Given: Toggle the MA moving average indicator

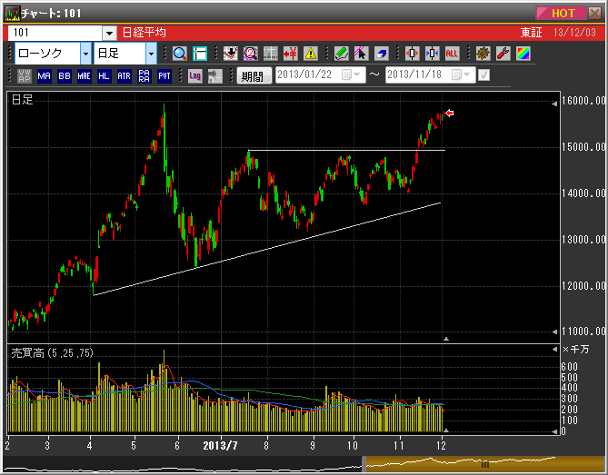Looking at the screenshot, I should coord(45,76).
